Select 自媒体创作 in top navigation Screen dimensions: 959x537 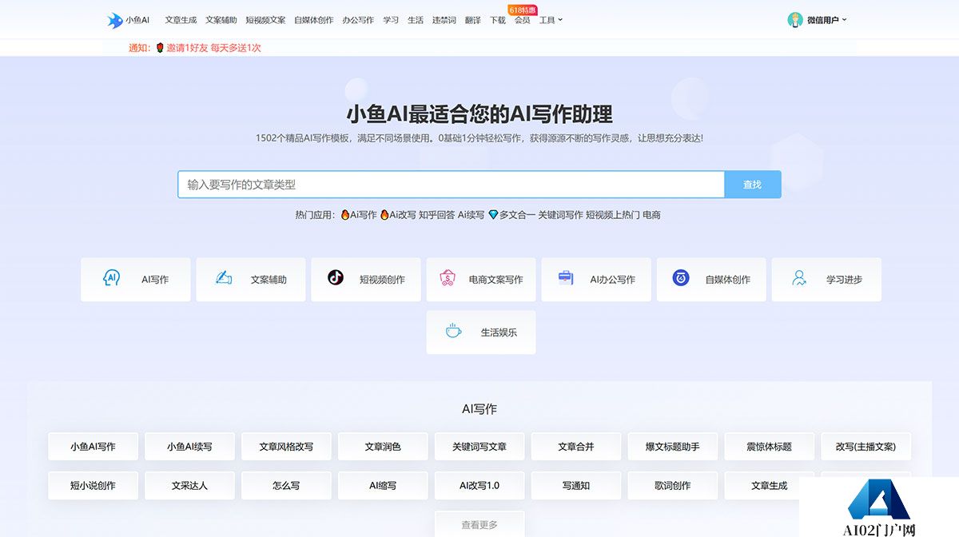(314, 20)
